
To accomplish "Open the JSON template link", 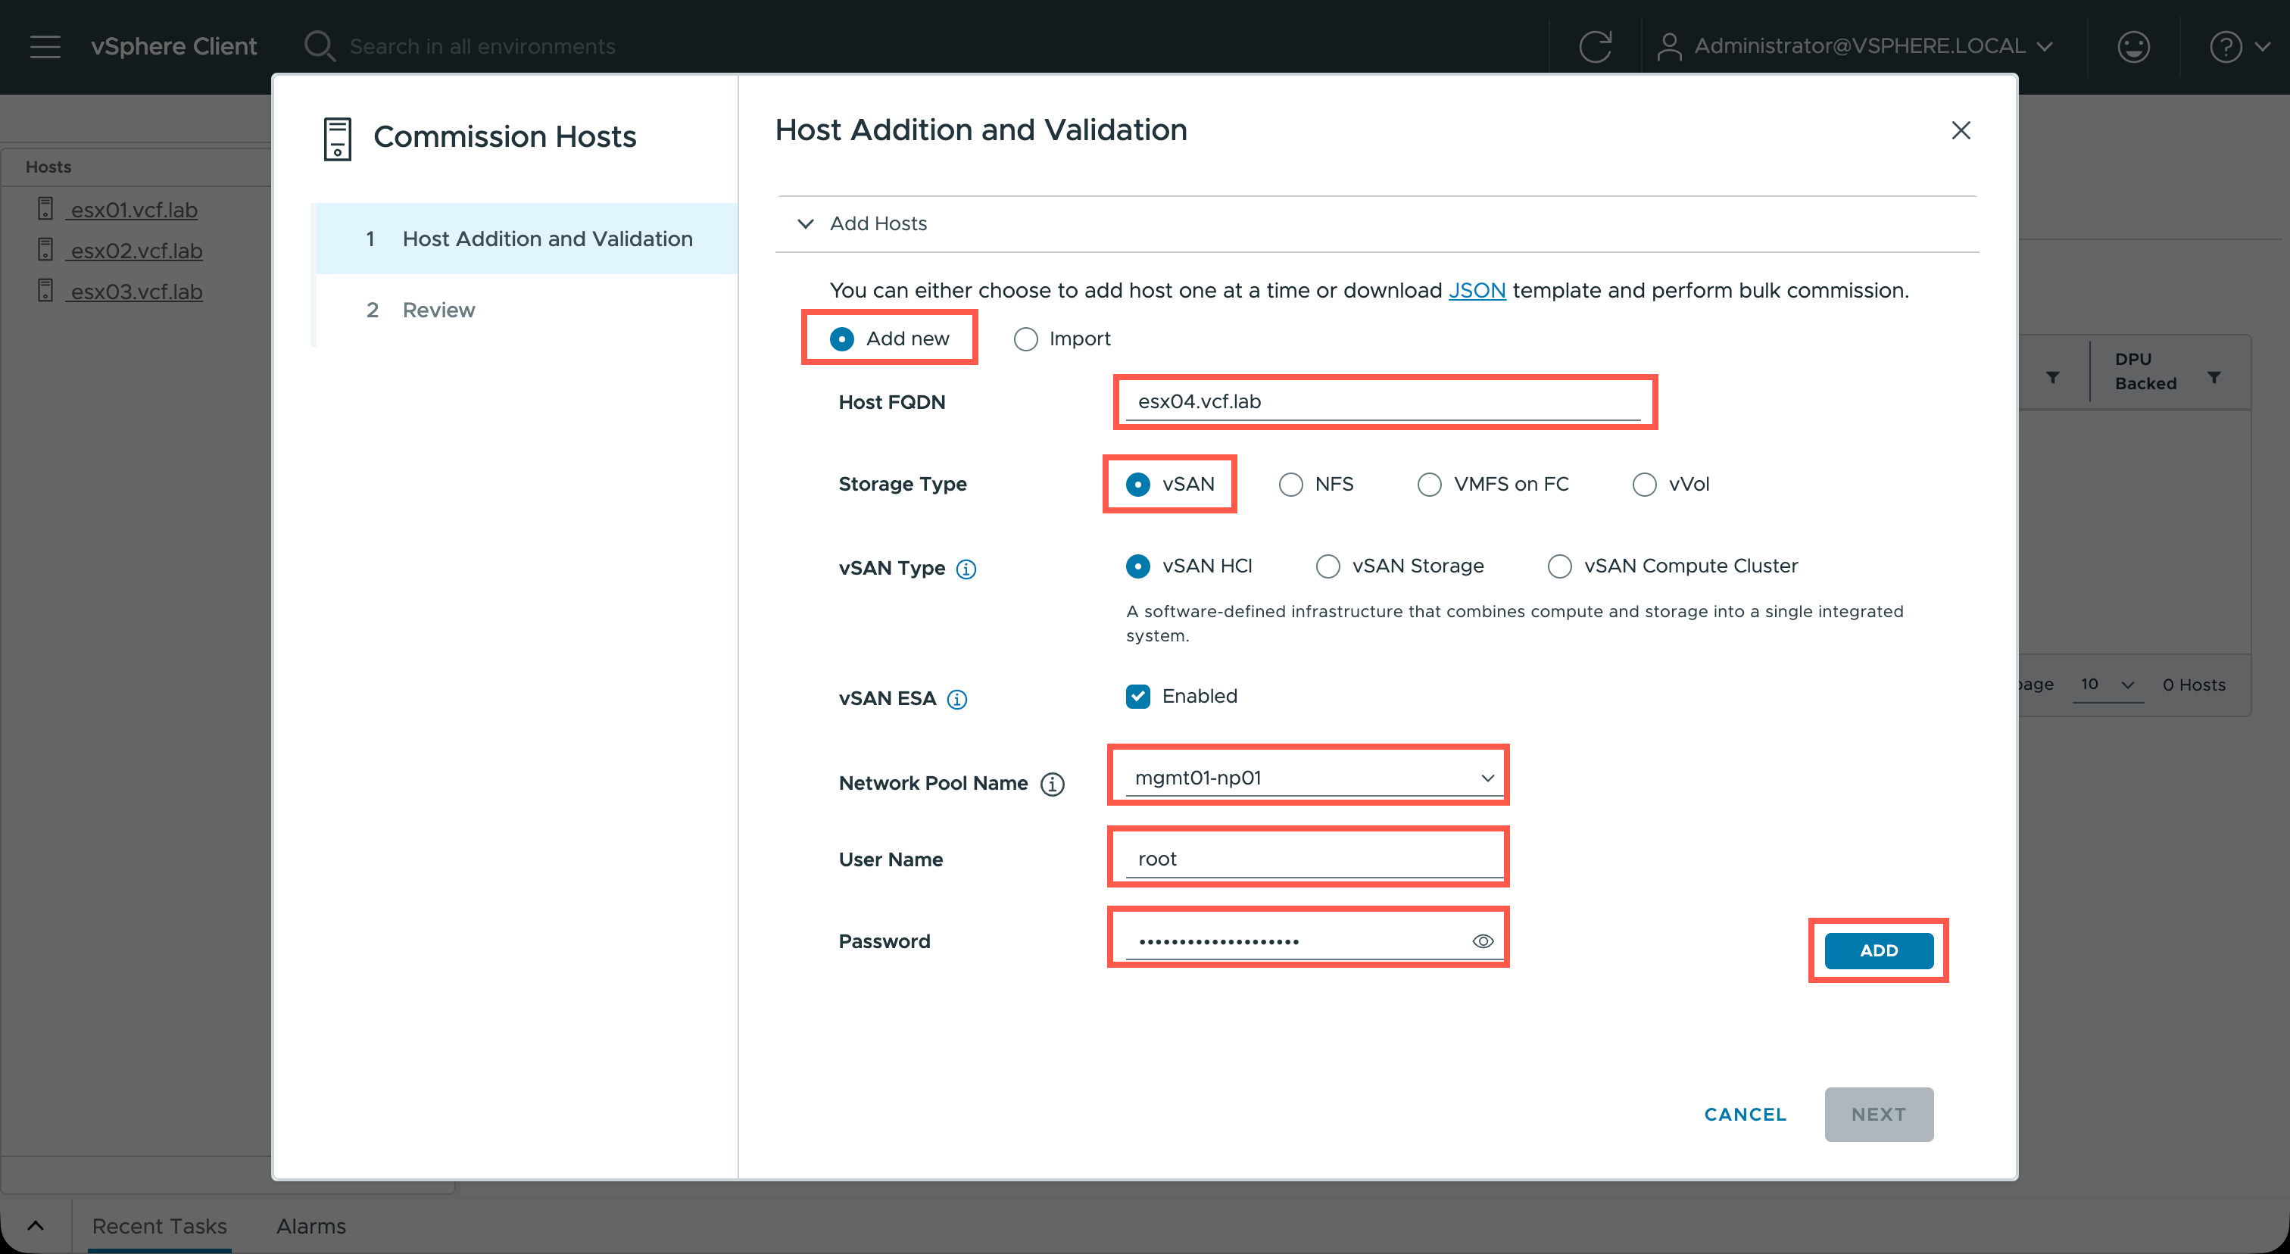I will click(x=1477, y=291).
